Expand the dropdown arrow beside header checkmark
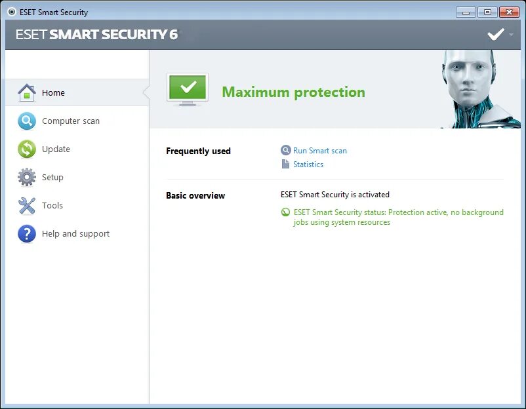 click(512, 34)
